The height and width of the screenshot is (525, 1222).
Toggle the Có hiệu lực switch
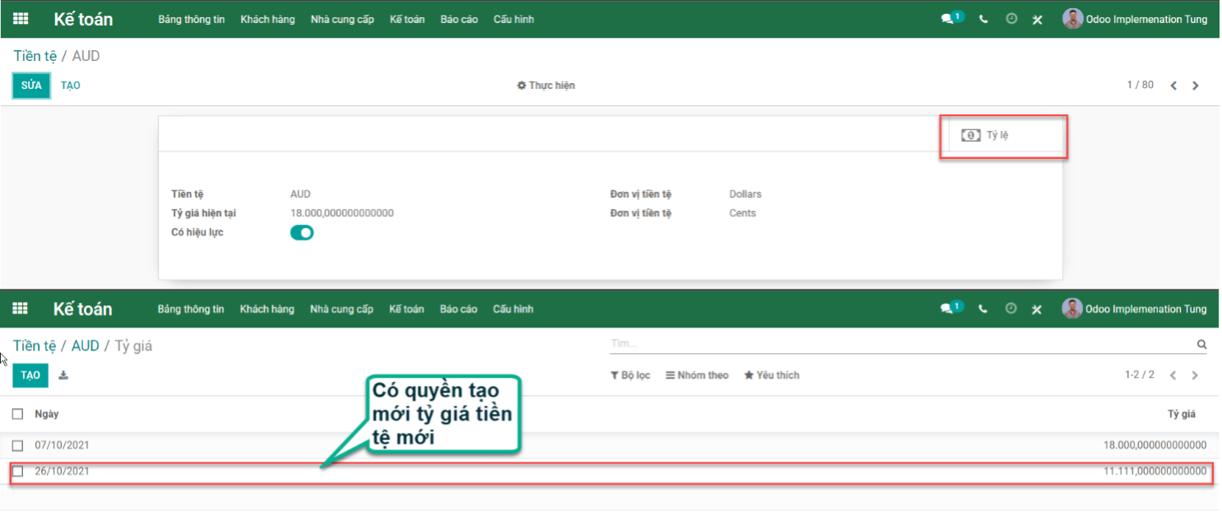point(302,233)
